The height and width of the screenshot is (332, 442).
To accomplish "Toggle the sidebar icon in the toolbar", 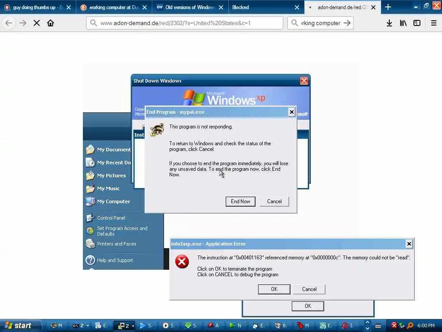I will click(x=417, y=23).
